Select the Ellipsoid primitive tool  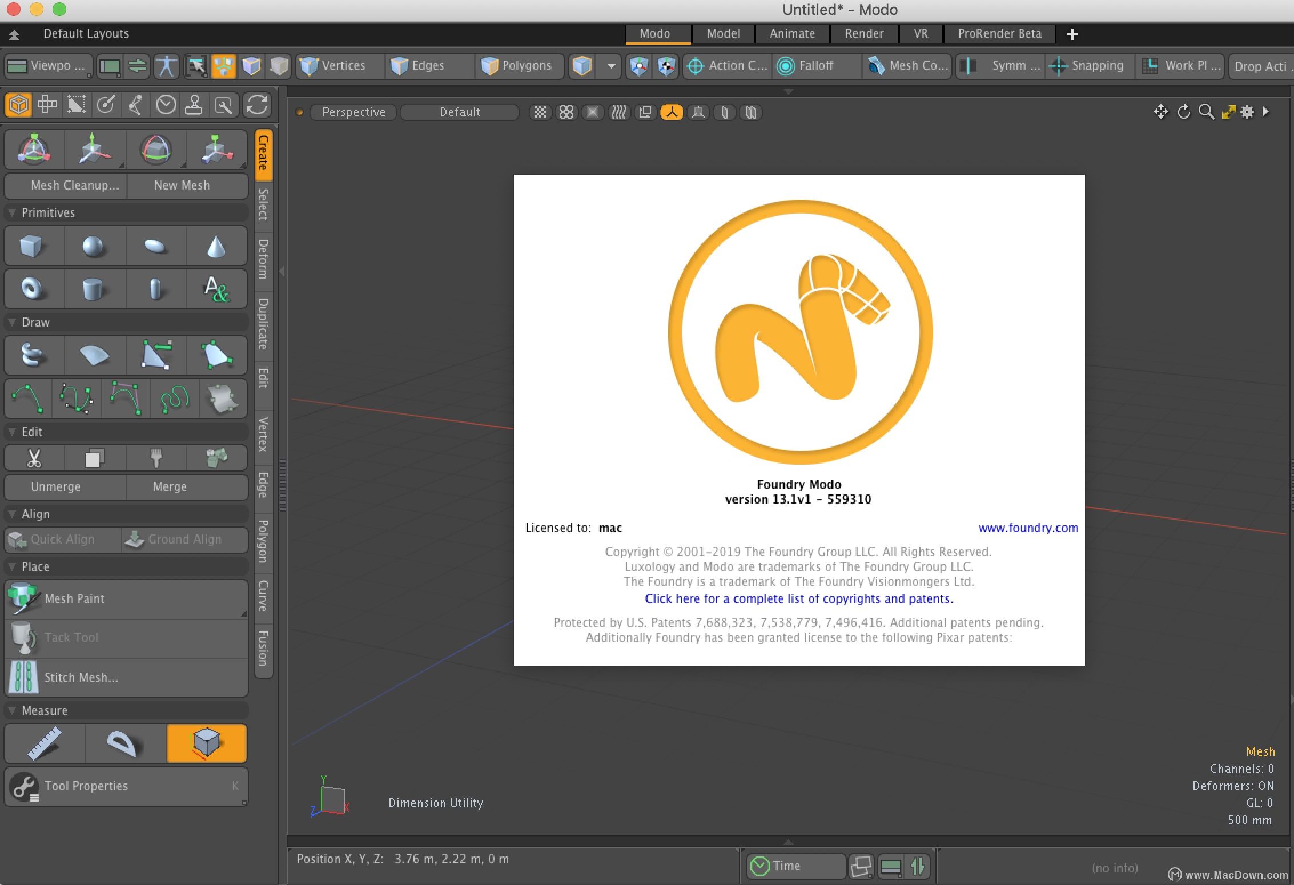click(x=155, y=247)
